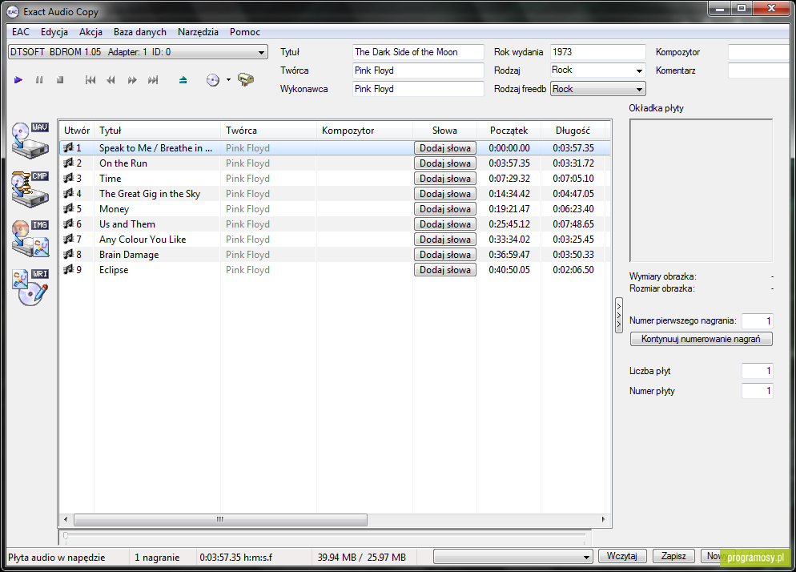The height and width of the screenshot is (572, 796).
Task: Select track title The Great Gig in the Sky
Action: click(x=150, y=194)
